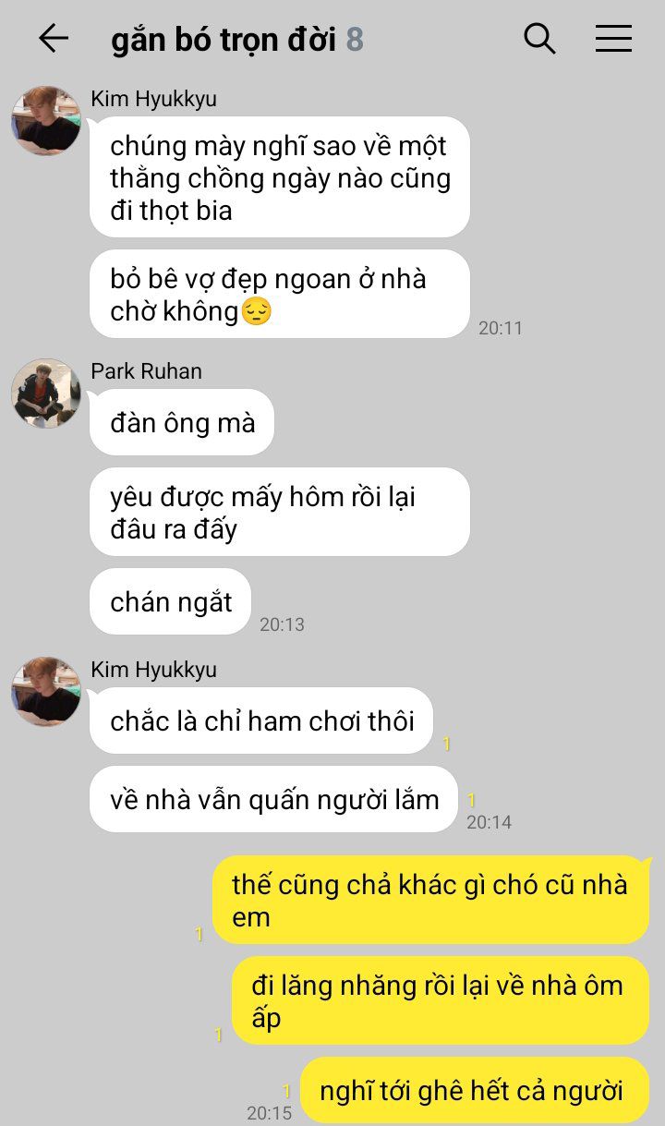Click the Park Ruhan sender name
This screenshot has height=1126, width=665.
coord(146,371)
